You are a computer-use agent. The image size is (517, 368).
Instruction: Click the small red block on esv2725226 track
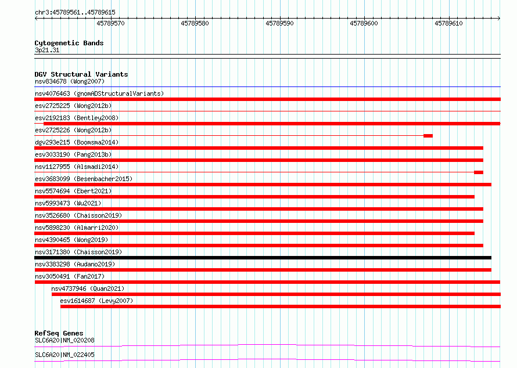(x=428, y=136)
